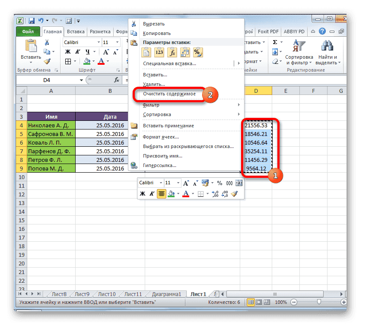Viewport: 372px width, 325px height.
Task: Open the Fill Color dropdown arrow
Action: pyautogui.click(x=178, y=194)
